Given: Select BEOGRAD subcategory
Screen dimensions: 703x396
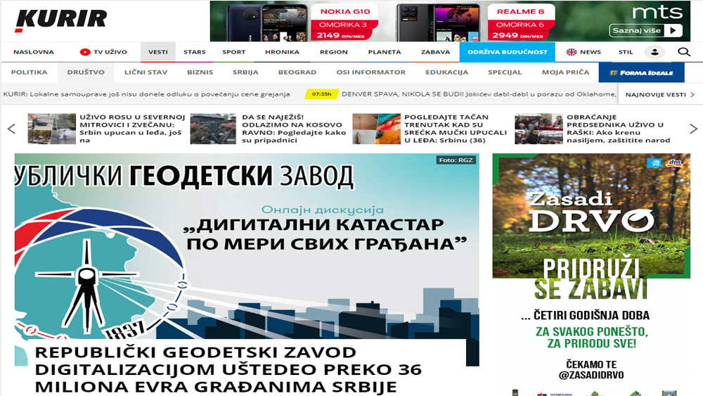Looking at the screenshot, I should (x=297, y=72).
